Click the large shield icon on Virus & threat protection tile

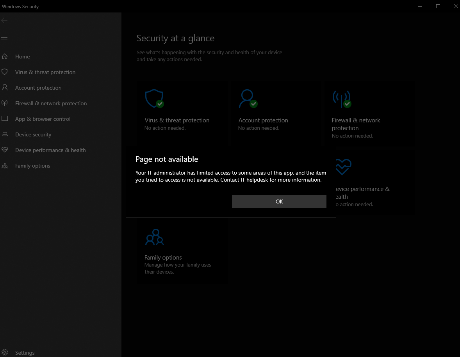(x=155, y=99)
